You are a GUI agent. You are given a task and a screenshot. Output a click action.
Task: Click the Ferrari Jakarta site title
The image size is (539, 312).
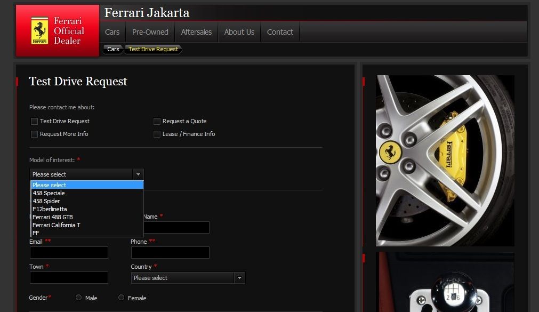147,13
